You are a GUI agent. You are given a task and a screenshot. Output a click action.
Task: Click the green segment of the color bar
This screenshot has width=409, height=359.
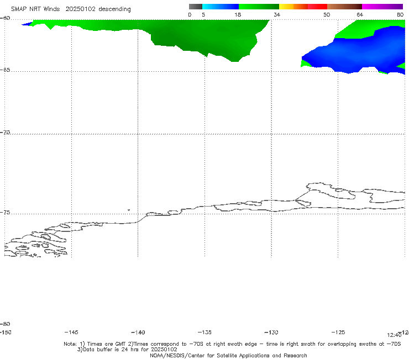tap(259, 7)
